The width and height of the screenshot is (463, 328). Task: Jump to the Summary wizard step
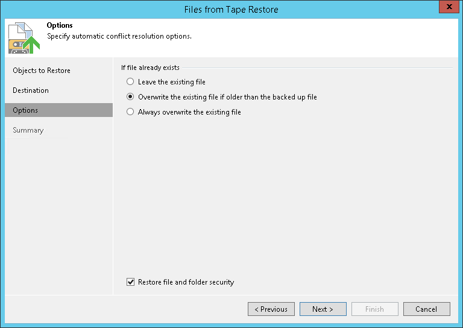pos(28,130)
